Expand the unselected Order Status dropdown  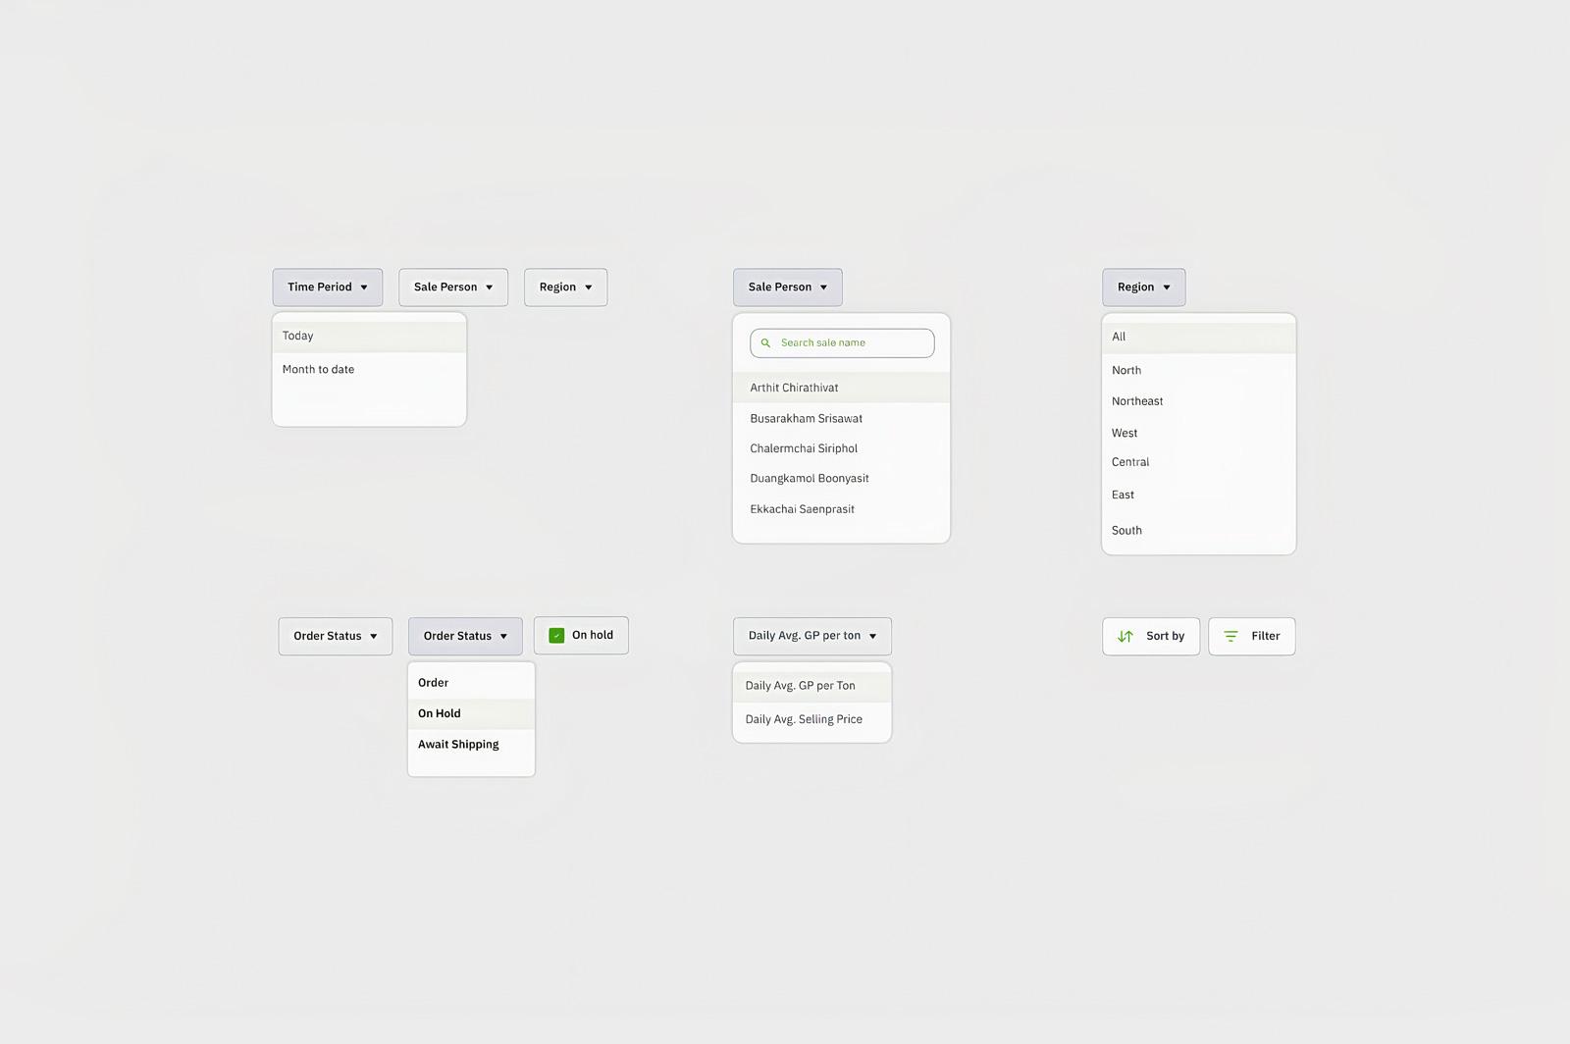(336, 636)
